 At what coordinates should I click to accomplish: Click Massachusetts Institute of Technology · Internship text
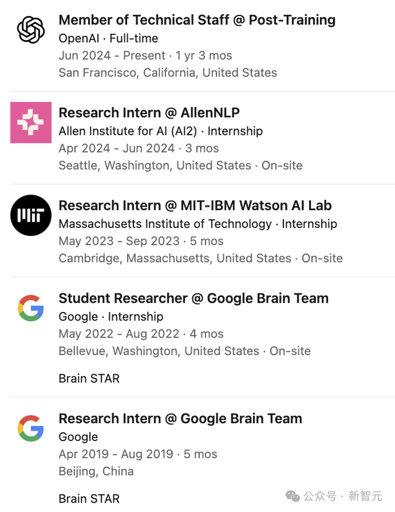[x=197, y=224]
